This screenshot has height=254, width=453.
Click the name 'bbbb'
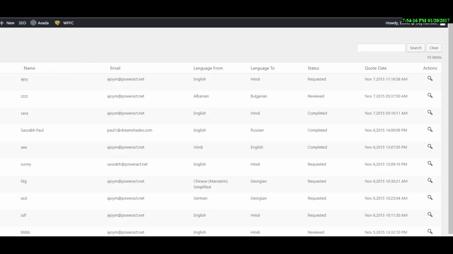click(25, 232)
